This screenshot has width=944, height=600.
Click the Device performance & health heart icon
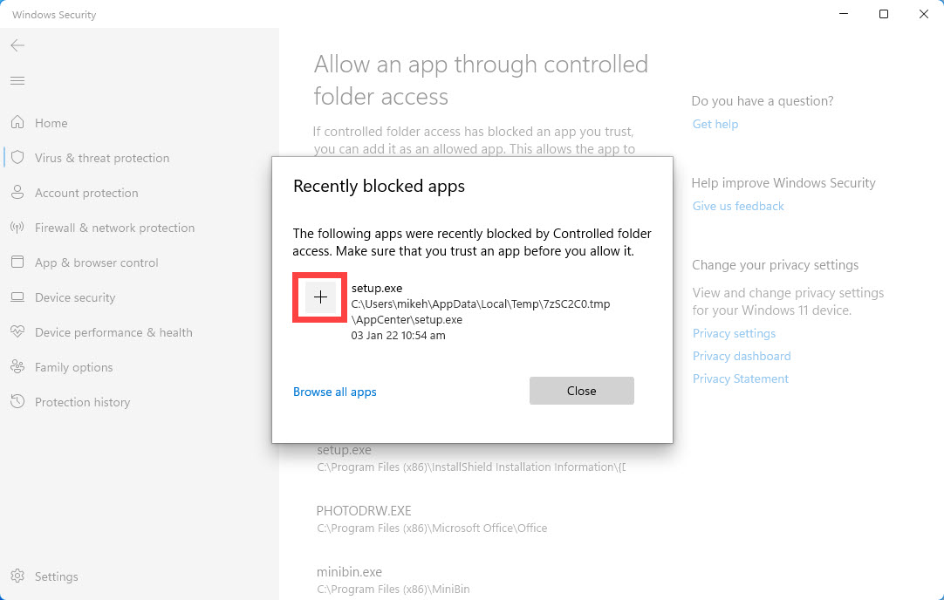[x=17, y=332]
